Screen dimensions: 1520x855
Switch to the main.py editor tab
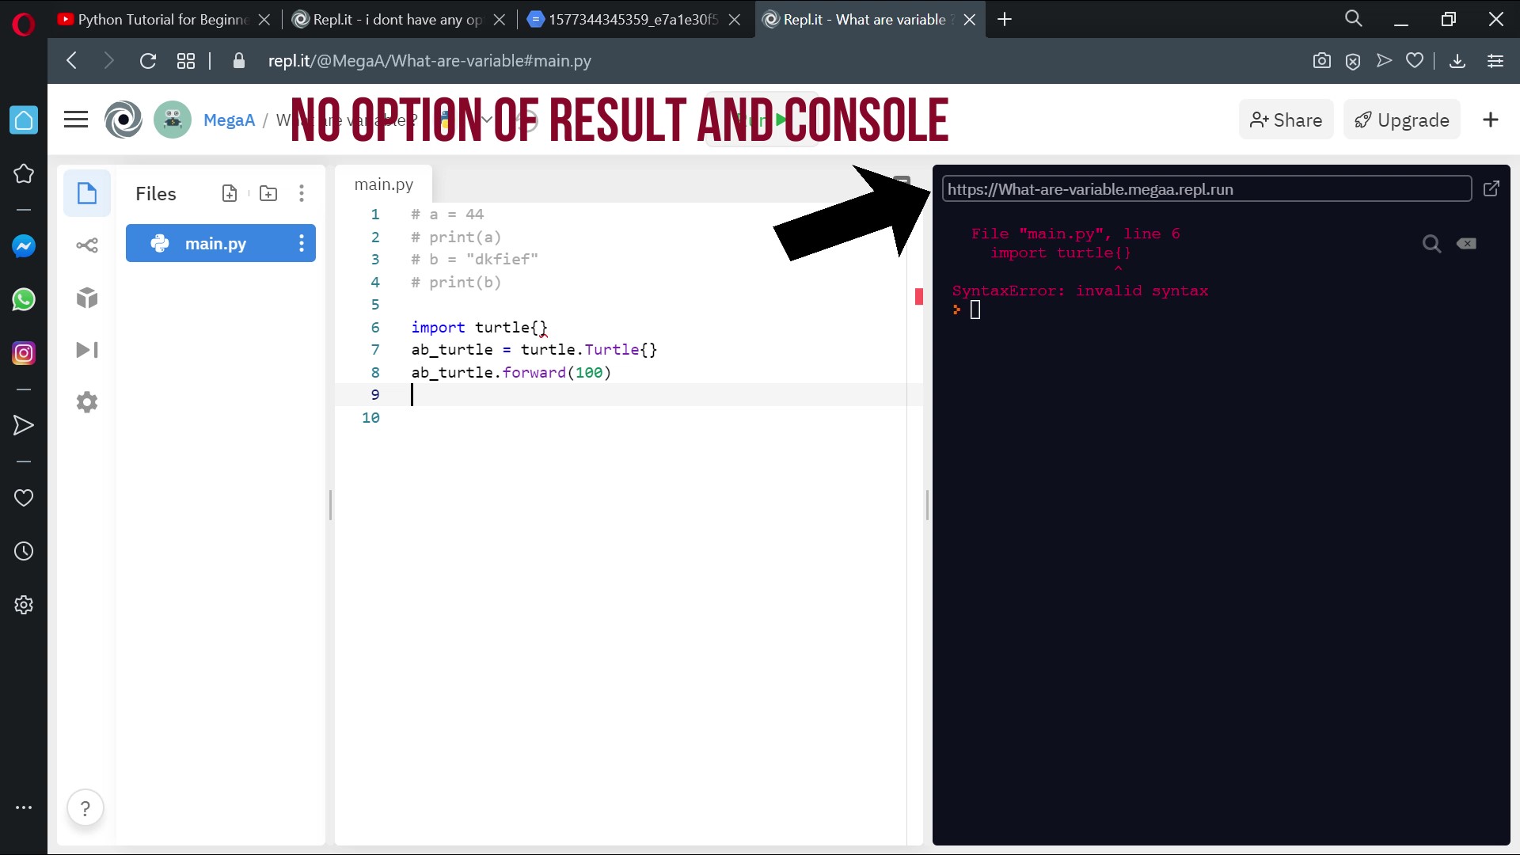click(384, 184)
